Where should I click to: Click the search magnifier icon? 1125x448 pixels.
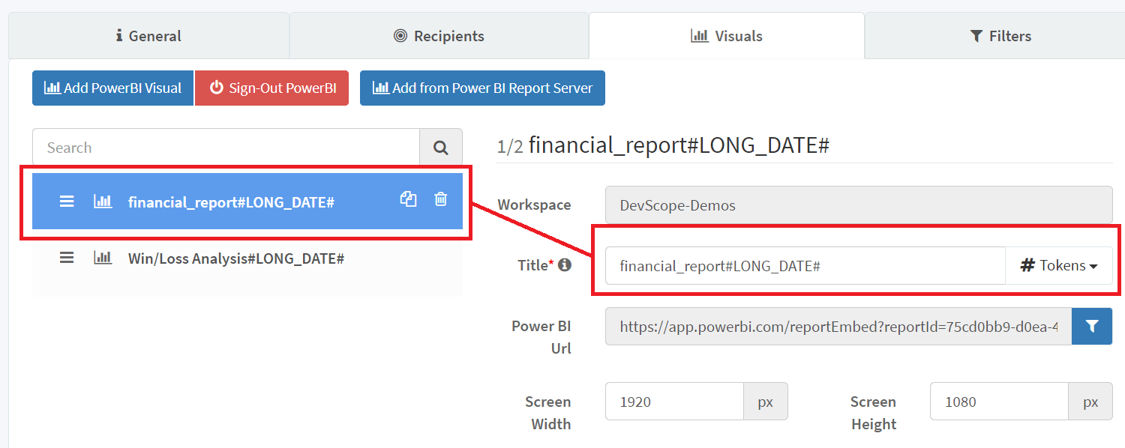(x=440, y=147)
